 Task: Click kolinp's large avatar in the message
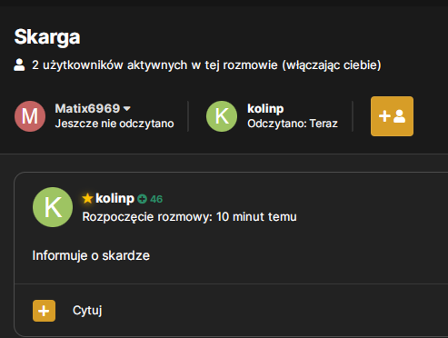point(53,207)
